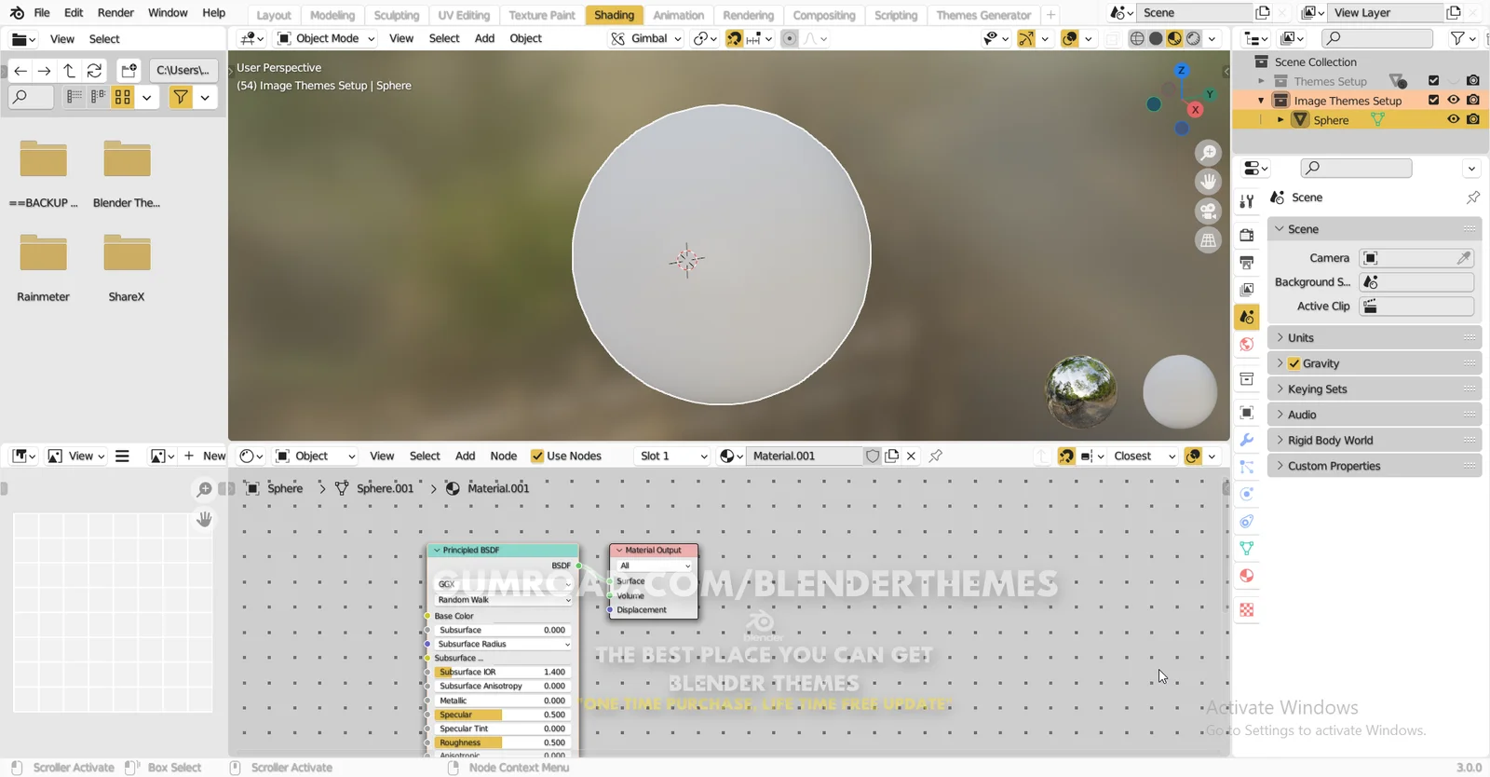Open the Closest snap dropdown
1490x777 pixels.
pos(1145,456)
